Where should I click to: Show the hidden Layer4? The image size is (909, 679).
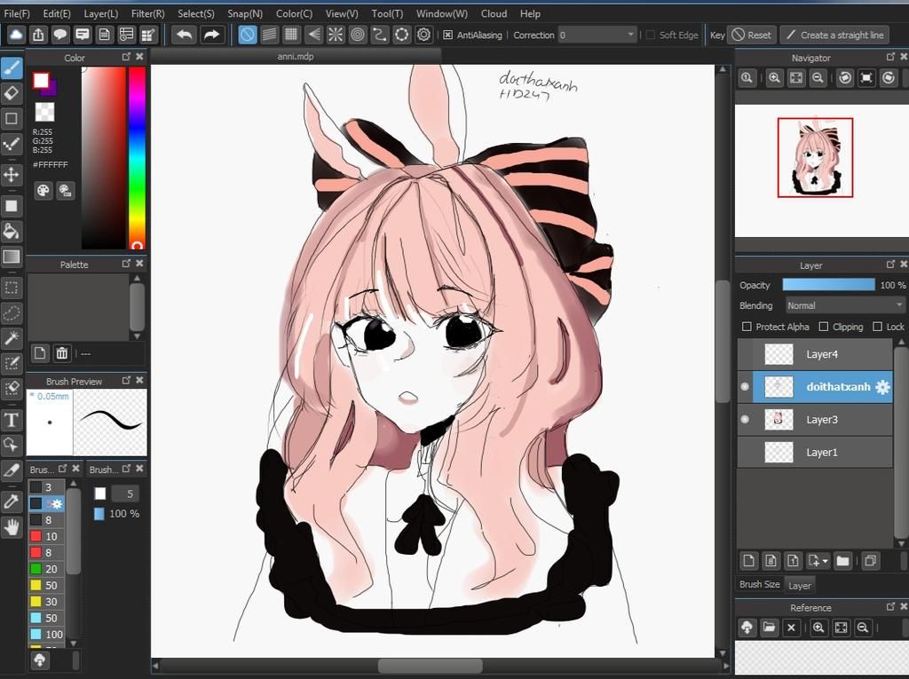click(x=745, y=354)
